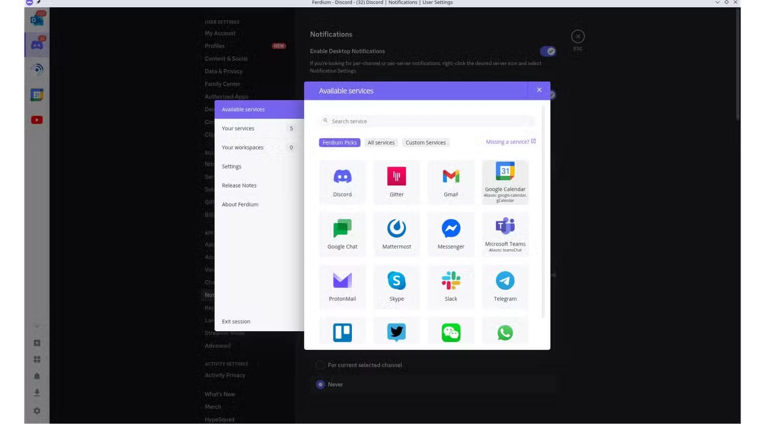Screen dimensions: 765x430
Task: Open HypeSquad in Discord settings
Action: [x=219, y=420]
